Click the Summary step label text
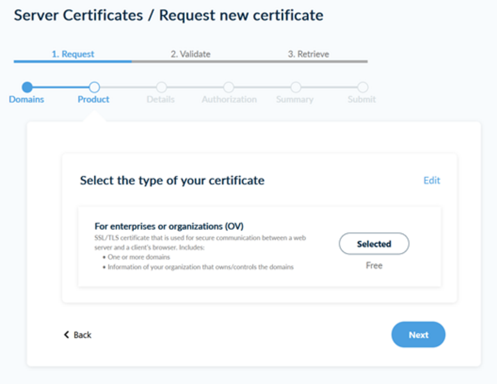 point(295,100)
